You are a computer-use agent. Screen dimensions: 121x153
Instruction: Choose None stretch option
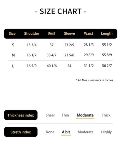[x=50, y=132]
